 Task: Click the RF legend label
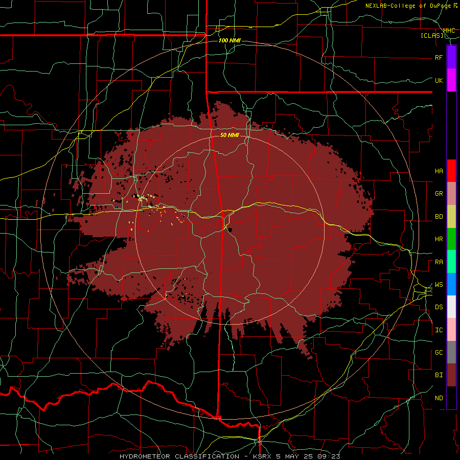(x=439, y=57)
